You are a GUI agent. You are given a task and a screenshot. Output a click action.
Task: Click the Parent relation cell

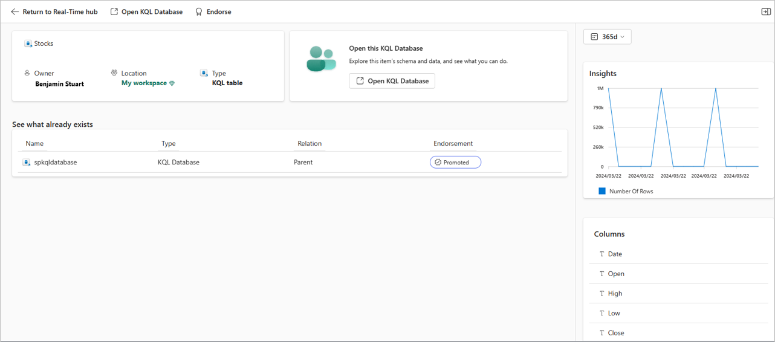point(303,163)
